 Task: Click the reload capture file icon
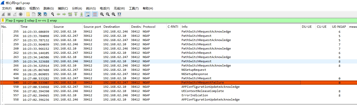45,14
